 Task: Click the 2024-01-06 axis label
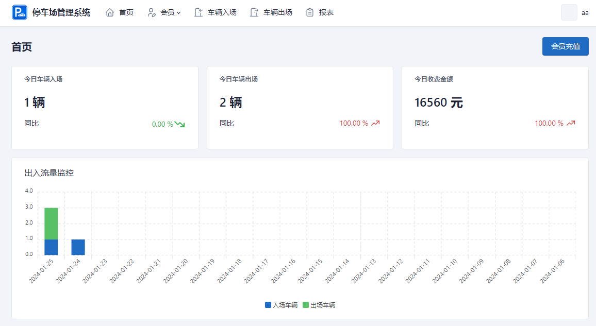pyautogui.click(x=552, y=271)
